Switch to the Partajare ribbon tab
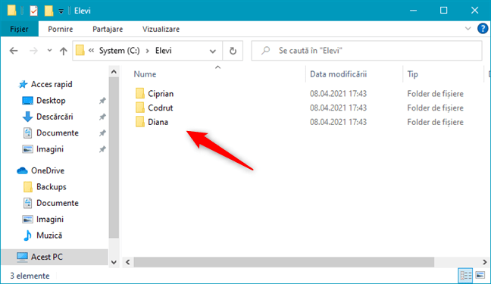The height and width of the screenshot is (284, 491). [108, 29]
